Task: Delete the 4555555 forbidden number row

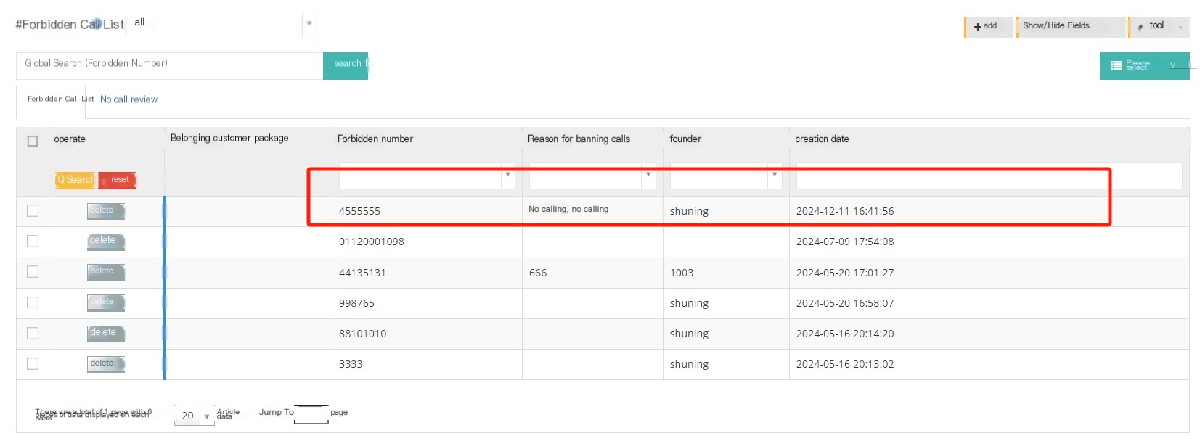Action: 106,211
